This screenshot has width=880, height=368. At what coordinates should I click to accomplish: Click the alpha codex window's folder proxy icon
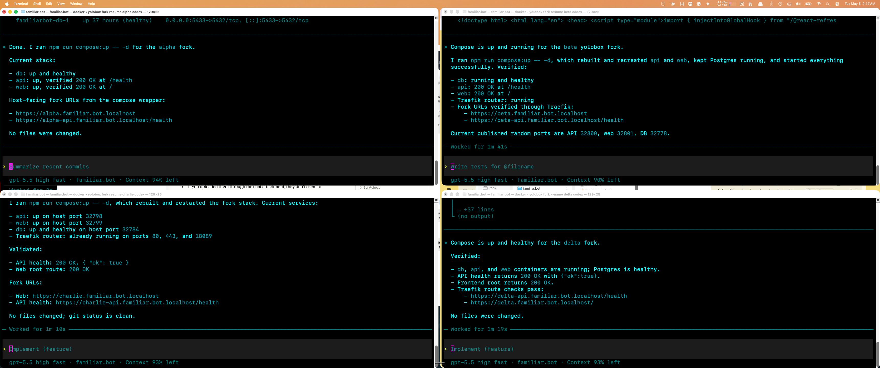[23, 11]
